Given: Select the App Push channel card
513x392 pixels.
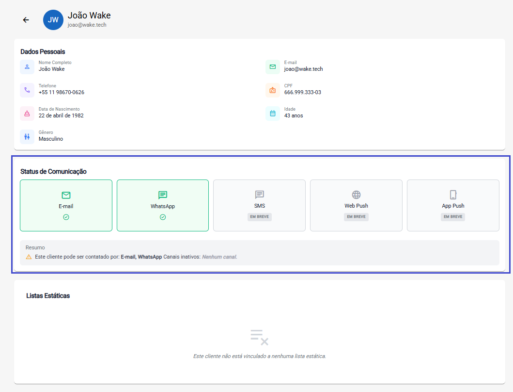Looking at the screenshot, I should click(x=453, y=205).
